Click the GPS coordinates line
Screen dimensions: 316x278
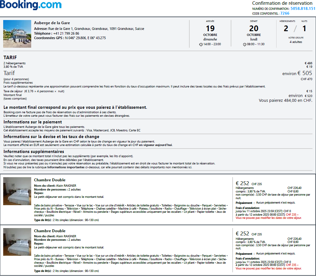(70, 38)
